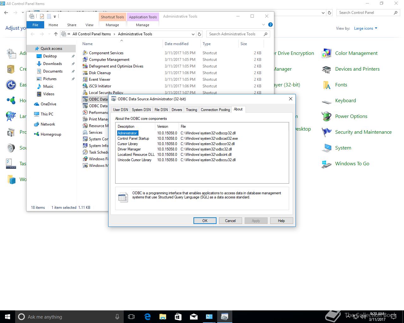Refresh the Administrative Tools folder
The image size is (404, 323).
199,34
